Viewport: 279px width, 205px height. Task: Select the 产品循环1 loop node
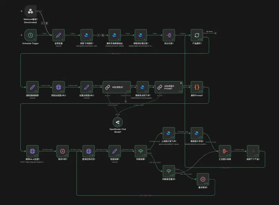click(197, 35)
